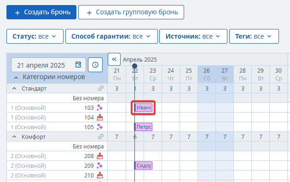Click link icon in Стандарт row
Viewport: 290px width, 182px height.
[101, 88]
